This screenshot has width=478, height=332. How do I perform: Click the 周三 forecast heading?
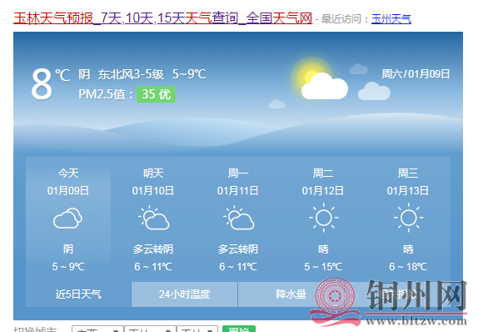point(408,174)
